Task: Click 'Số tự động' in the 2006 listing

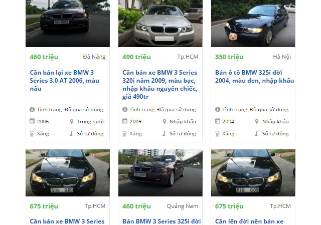Action: click(x=90, y=134)
